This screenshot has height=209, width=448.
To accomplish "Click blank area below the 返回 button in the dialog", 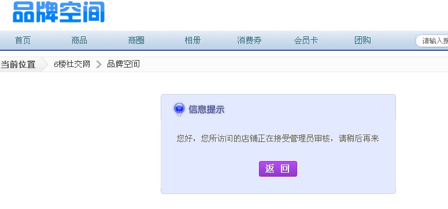I will click(278, 185).
